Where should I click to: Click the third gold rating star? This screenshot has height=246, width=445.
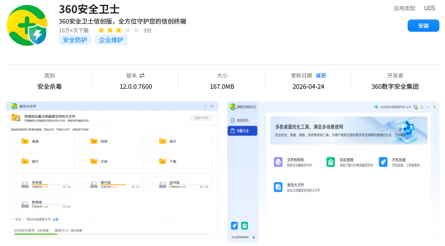click(x=119, y=30)
